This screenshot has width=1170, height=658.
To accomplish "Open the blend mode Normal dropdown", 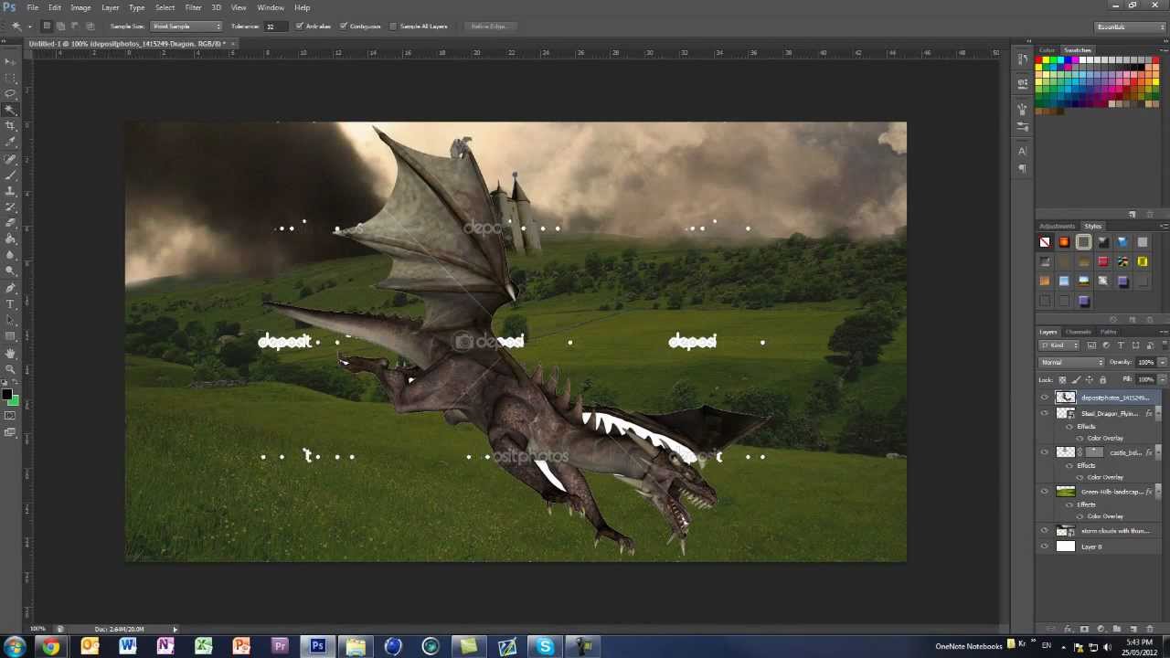I will 1073,362.
